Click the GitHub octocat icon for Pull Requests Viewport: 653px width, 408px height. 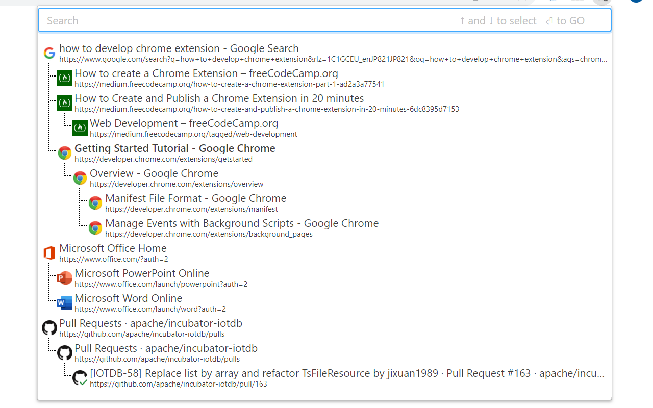[x=49, y=328]
